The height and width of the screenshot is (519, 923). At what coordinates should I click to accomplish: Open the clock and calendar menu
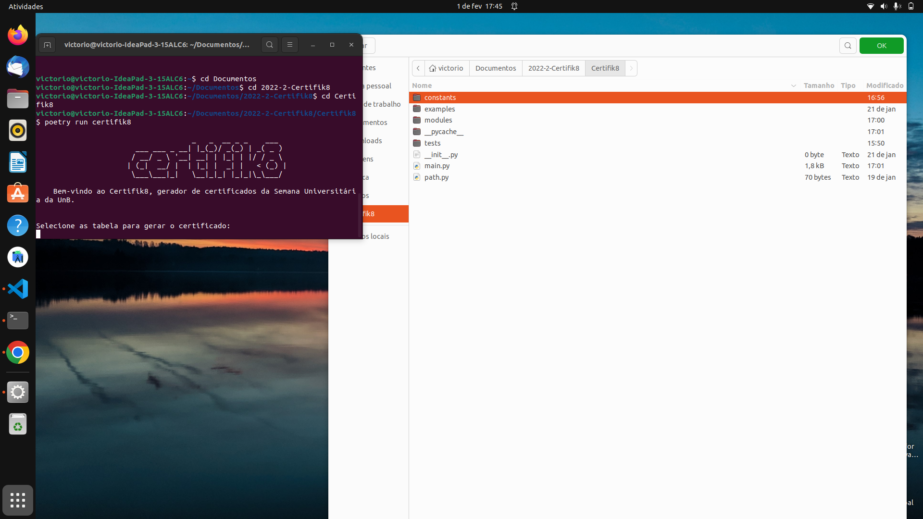tap(479, 6)
